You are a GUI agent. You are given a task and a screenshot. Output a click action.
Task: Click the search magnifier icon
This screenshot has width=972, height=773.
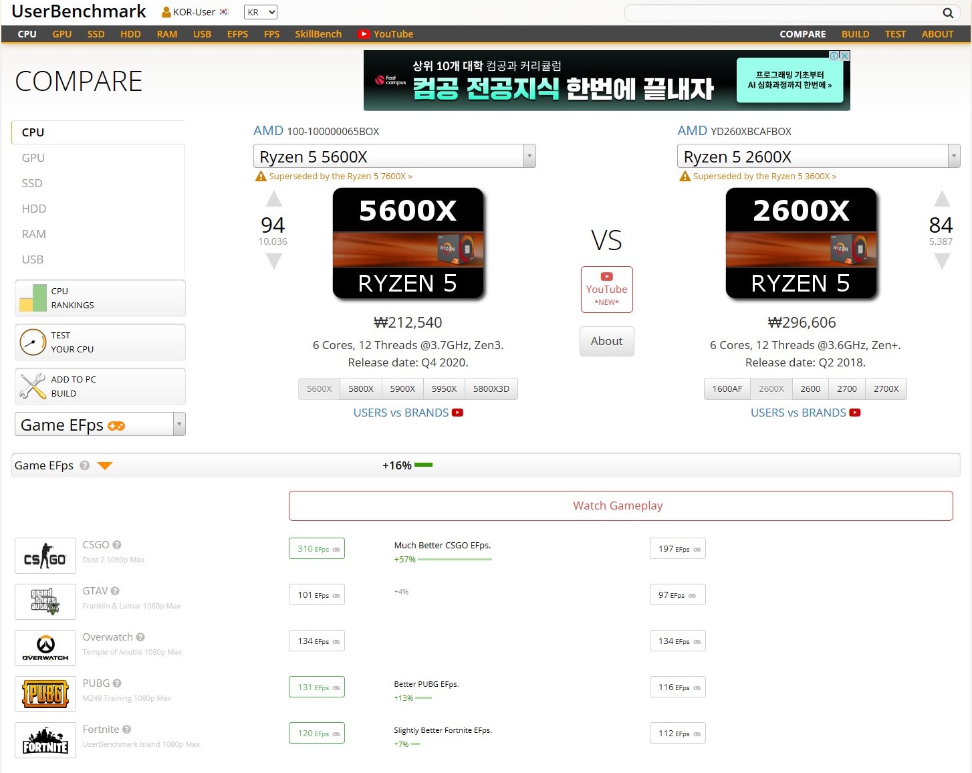[x=947, y=13]
